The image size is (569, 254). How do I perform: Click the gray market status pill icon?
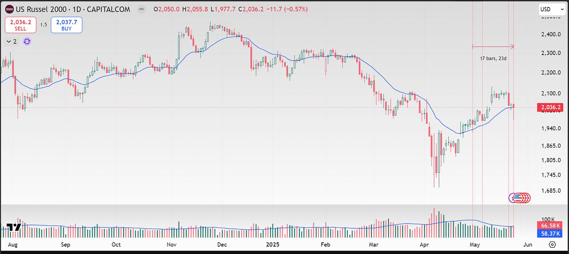(x=141, y=9)
